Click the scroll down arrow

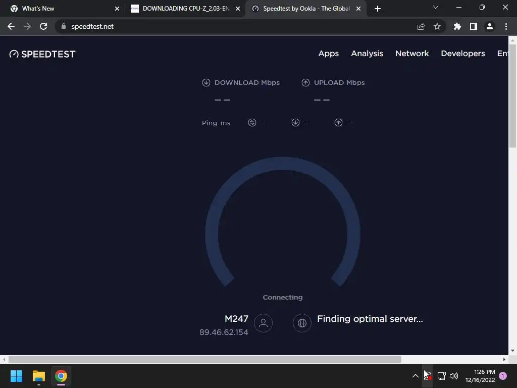click(513, 351)
